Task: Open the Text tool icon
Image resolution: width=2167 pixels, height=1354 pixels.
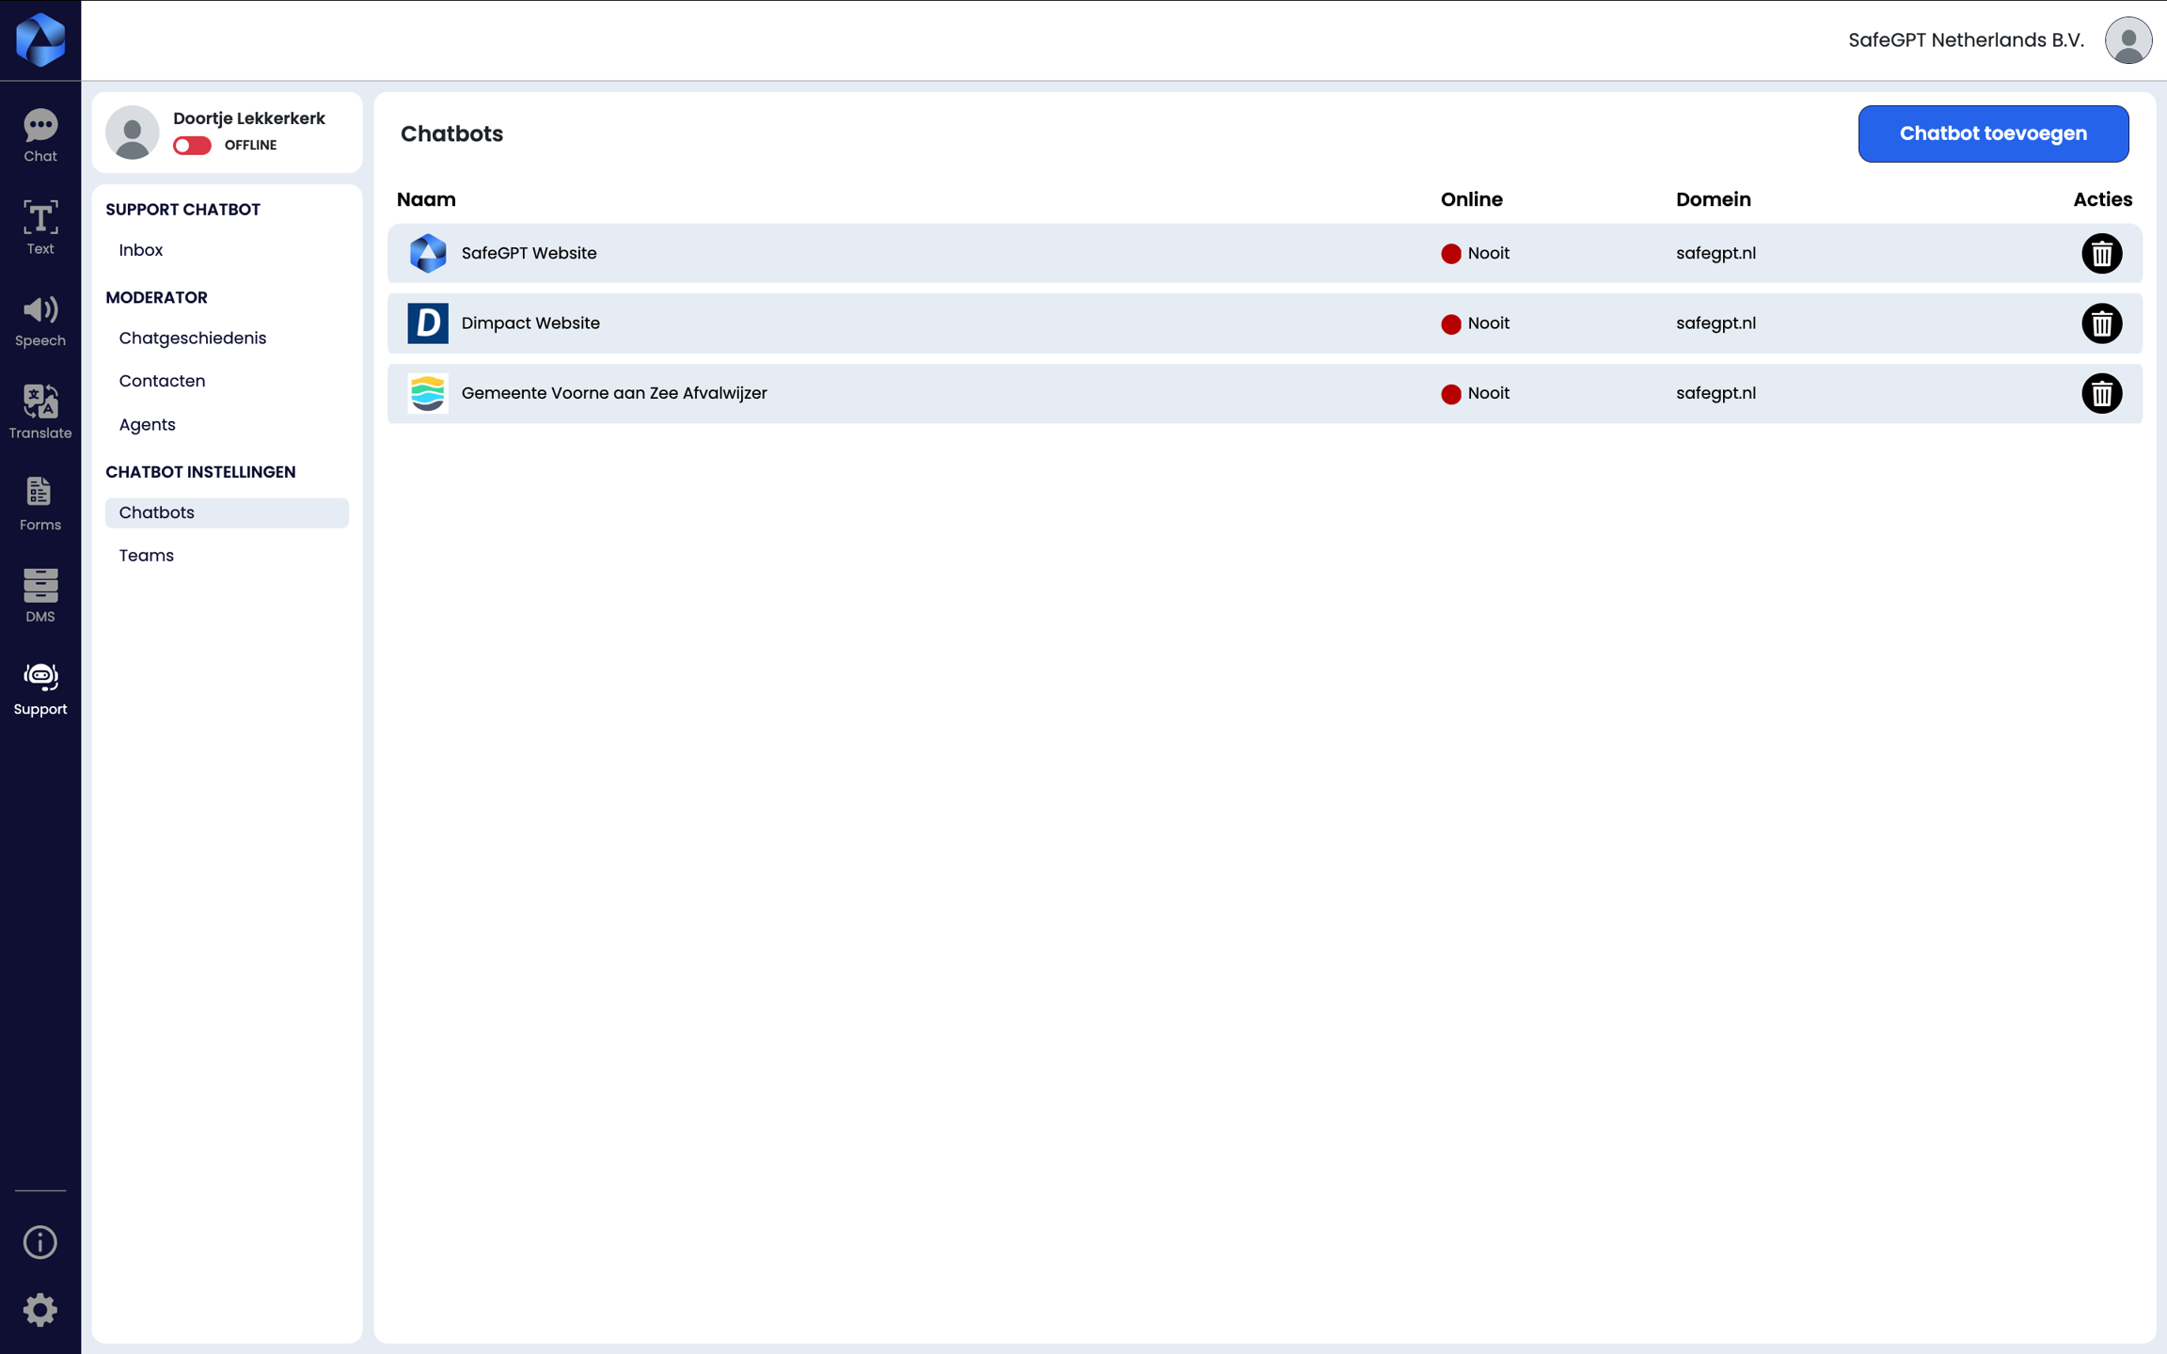Action: point(40,228)
